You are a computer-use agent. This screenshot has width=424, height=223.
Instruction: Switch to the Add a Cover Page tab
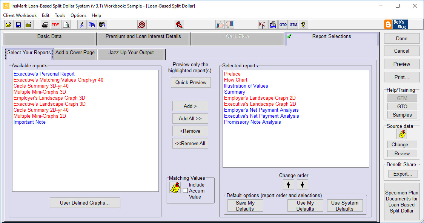[x=75, y=53]
